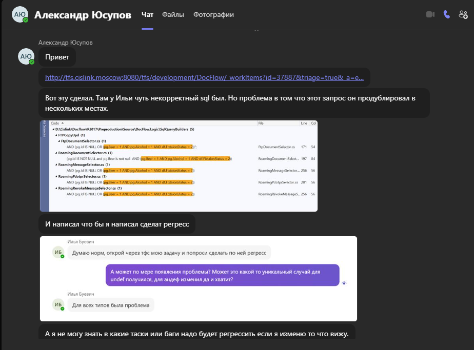
Task: Collapse the RoamingDocumentSelector.cs node
Action: pos(56,153)
